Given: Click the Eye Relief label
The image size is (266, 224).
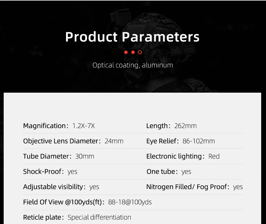Looking at the screenshot, I should pos(161,141).
